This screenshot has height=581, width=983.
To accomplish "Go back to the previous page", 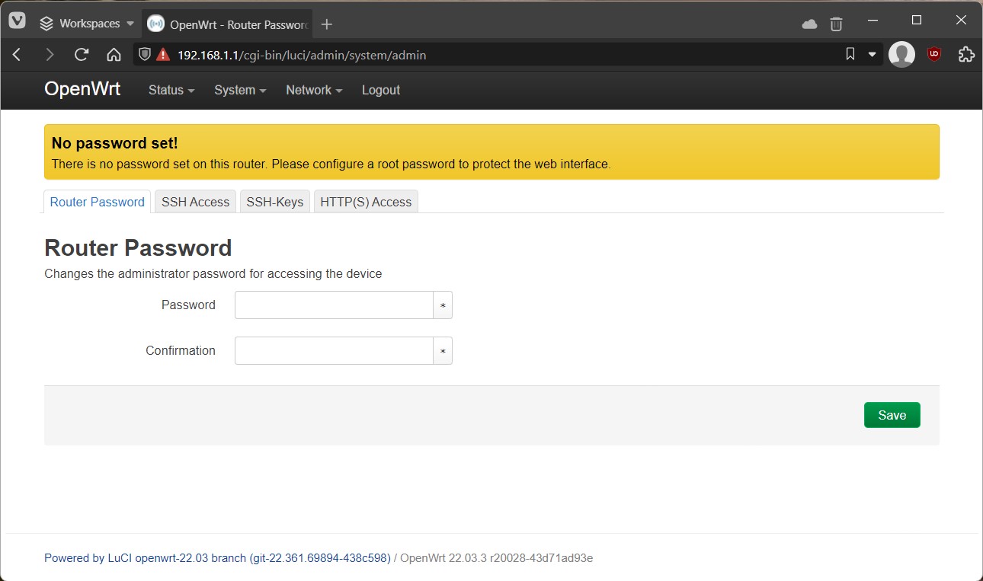I will pos(18,54).
